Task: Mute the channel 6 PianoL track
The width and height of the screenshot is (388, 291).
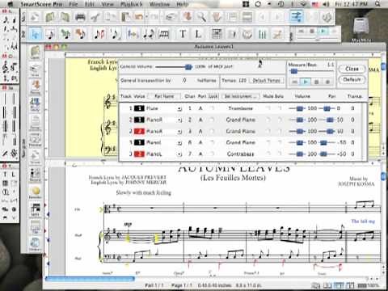Action: [268, 142]
